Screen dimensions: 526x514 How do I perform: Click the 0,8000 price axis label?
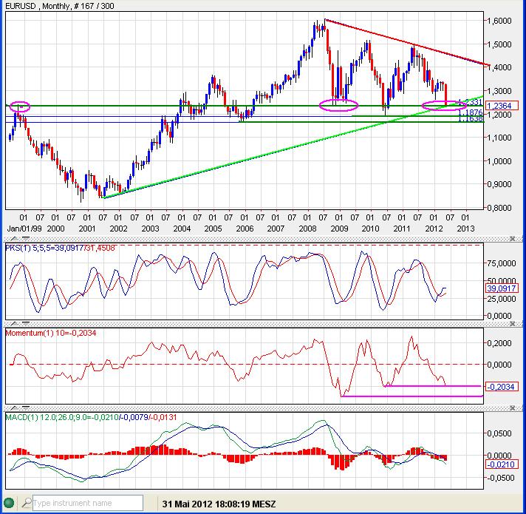499,208
